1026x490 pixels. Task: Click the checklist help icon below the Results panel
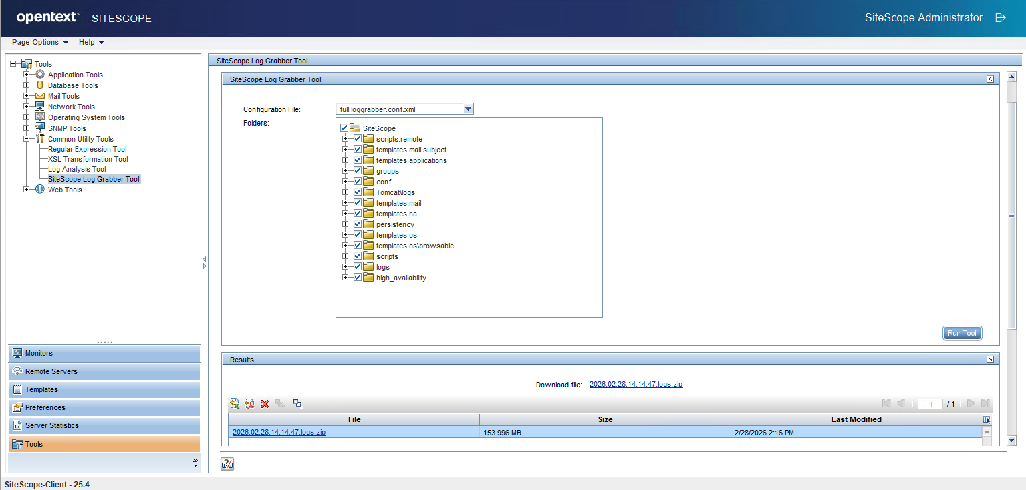pos(227,464)
